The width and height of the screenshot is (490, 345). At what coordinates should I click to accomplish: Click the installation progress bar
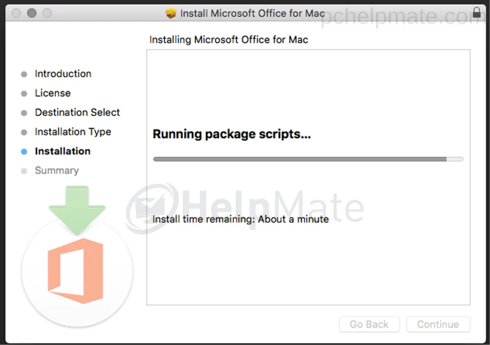[308, 159]
